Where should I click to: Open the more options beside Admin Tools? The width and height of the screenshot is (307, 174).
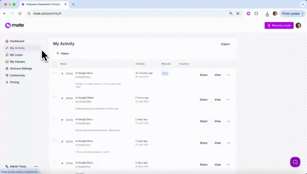pyautogui.click(x=36, y=166)
